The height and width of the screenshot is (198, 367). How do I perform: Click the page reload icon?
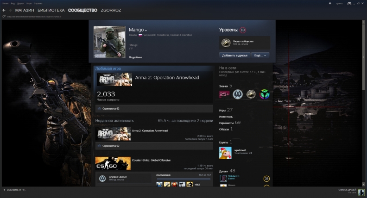(x=4, y=17)
